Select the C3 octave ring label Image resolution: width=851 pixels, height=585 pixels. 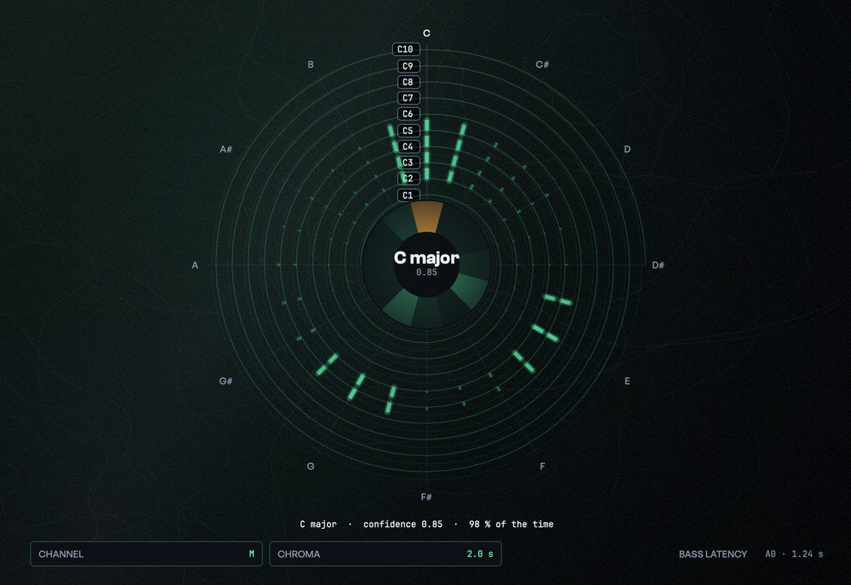407,163
